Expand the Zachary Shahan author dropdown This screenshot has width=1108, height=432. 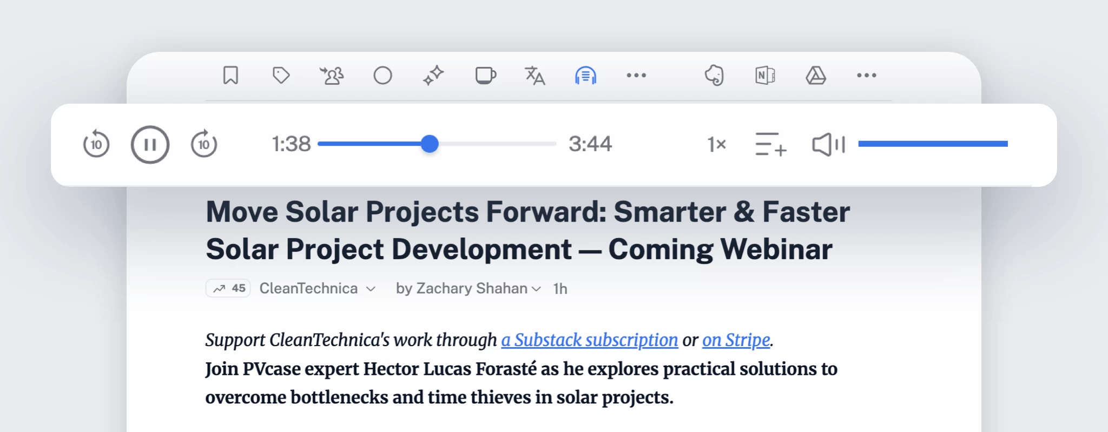536,289
